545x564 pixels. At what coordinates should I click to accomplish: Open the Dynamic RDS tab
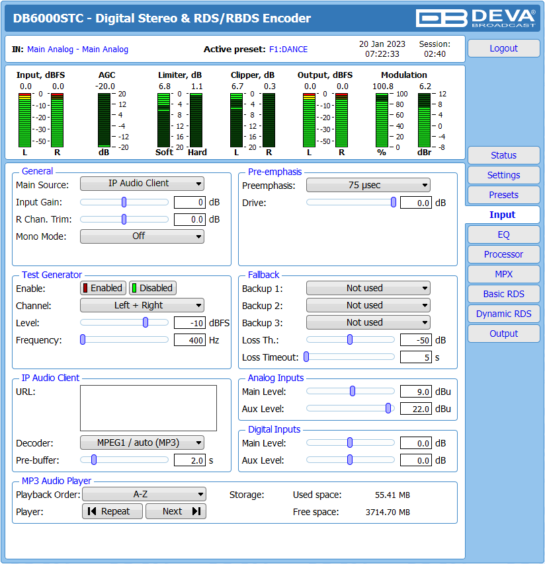point(503,314)
